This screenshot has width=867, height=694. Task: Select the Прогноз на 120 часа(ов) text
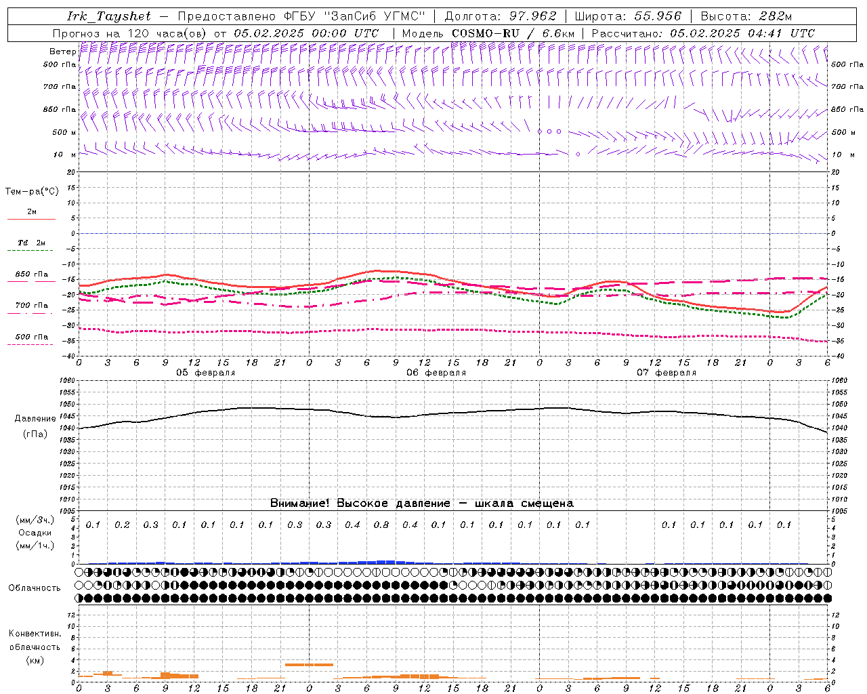130,33
